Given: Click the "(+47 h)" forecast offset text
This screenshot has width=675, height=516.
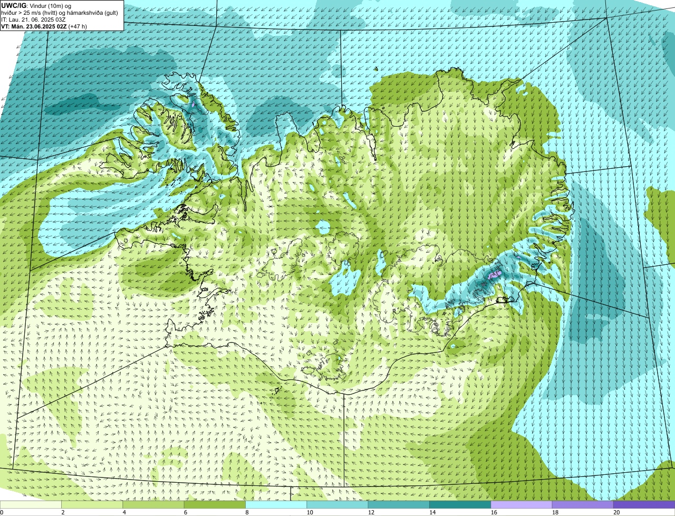Looking at the screenshot, I should 78,26.
